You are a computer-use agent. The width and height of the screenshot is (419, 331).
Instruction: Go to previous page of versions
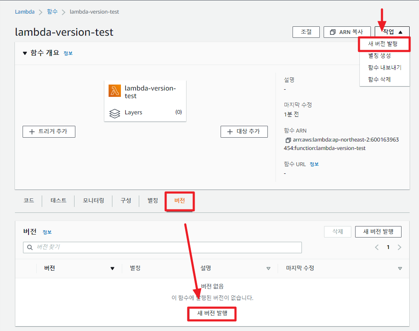pos(377,247)
